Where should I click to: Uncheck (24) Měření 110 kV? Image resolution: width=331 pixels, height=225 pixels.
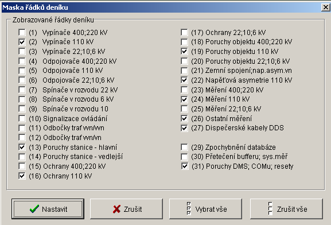tap(184, 99)
